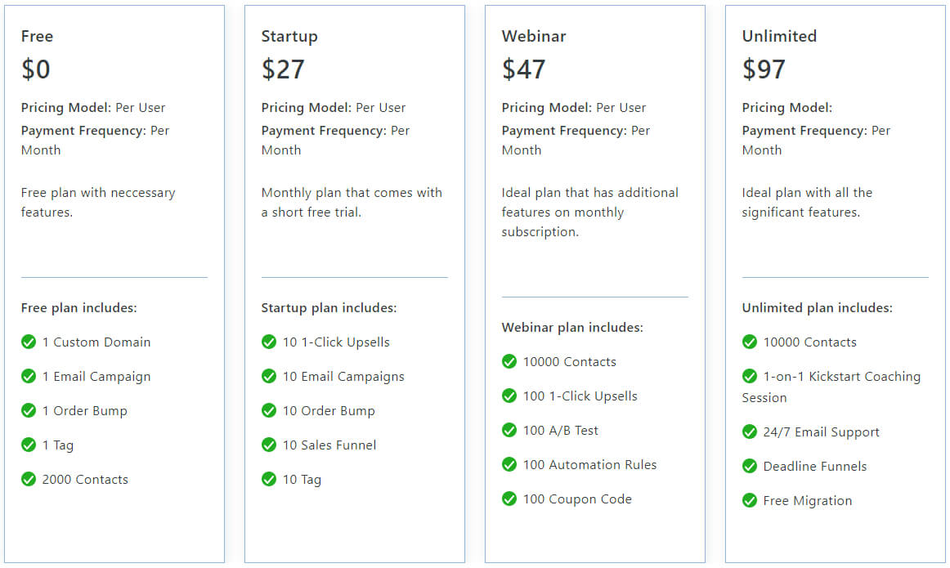The width and height of the screenshot is (950, 568).
Task: Toggle the check beside 100 Automation Rules
Action: point(509,464)
